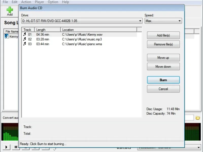The image size is (203, 152).
Task: Open the Player menu
Action: pyautogui.click(x=39, y=2)
